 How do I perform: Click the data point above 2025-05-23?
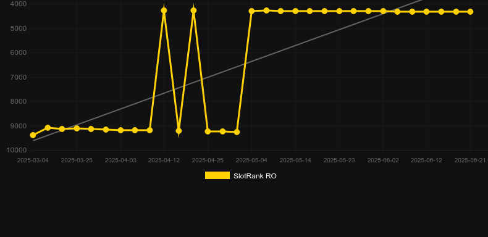(x=339, y=11)
